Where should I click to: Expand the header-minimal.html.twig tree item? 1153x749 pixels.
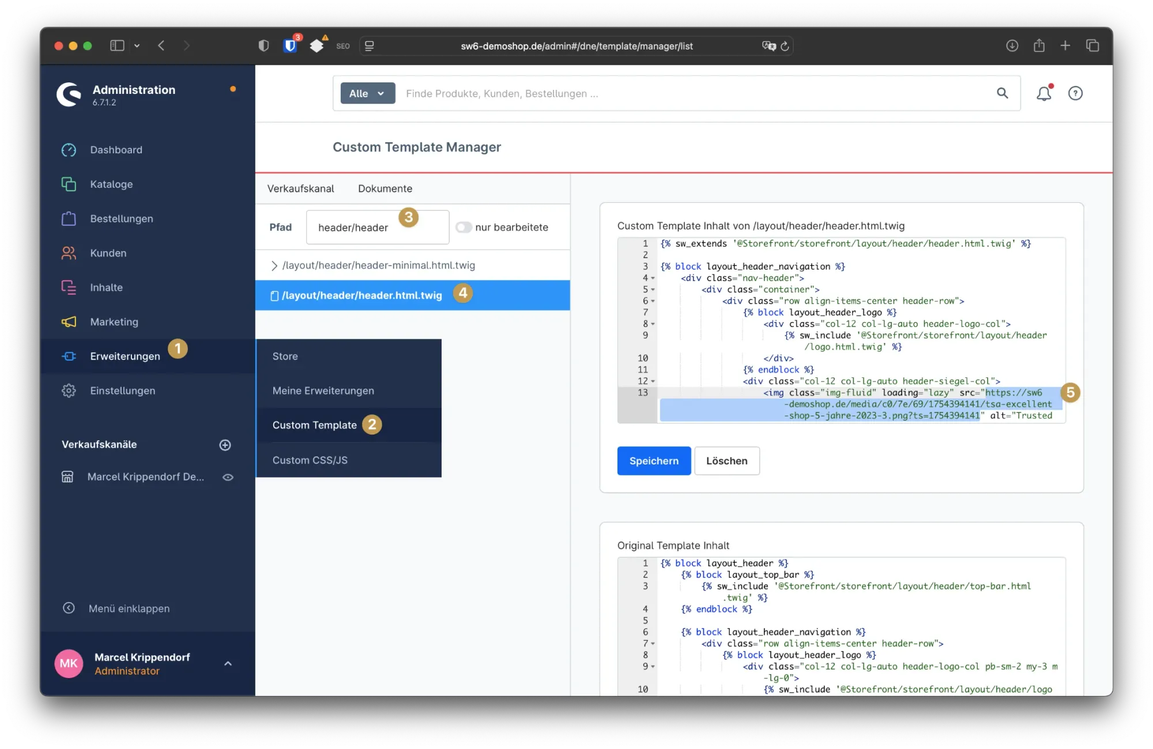pyautogui.click(x=274, y=266)
